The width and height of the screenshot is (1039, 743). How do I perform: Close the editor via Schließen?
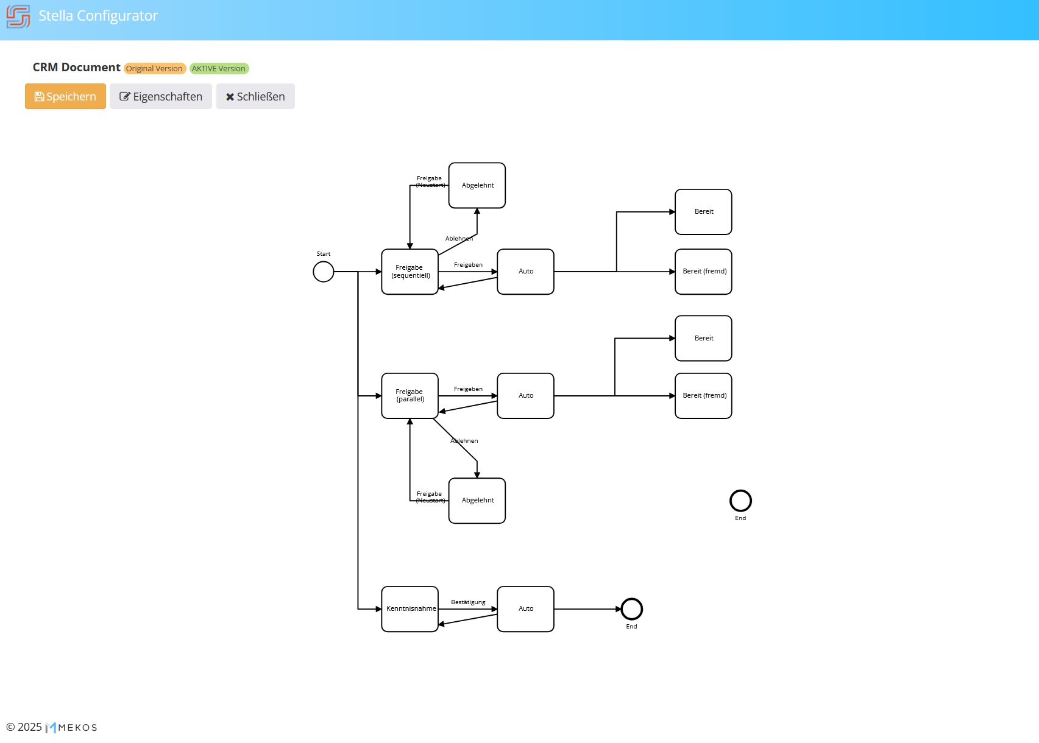click(x=255, y=96)
